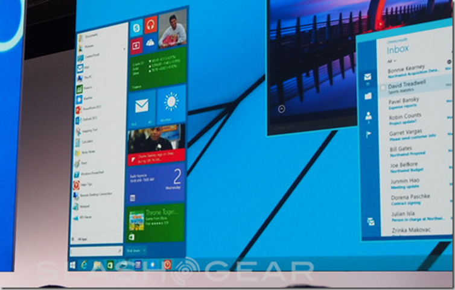Open Junmin Hao's Meeting update email
The height and width of the screenshot is (290, 455).
pos(417,183)
